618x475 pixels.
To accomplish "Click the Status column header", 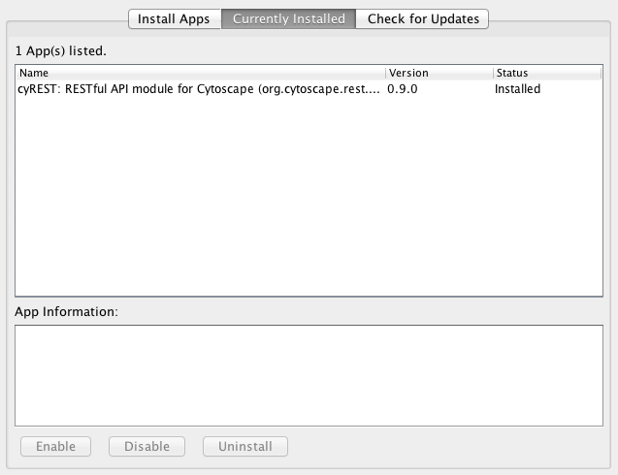I will 547,73.
